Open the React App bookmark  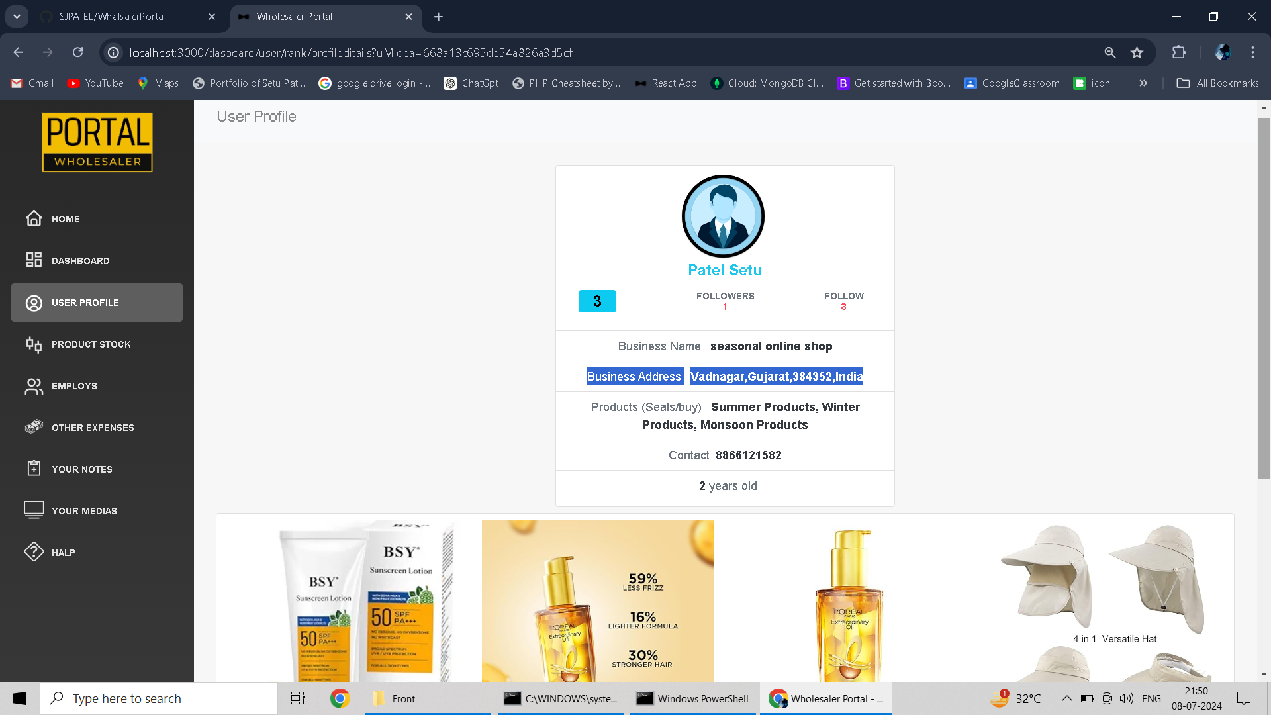666,83
